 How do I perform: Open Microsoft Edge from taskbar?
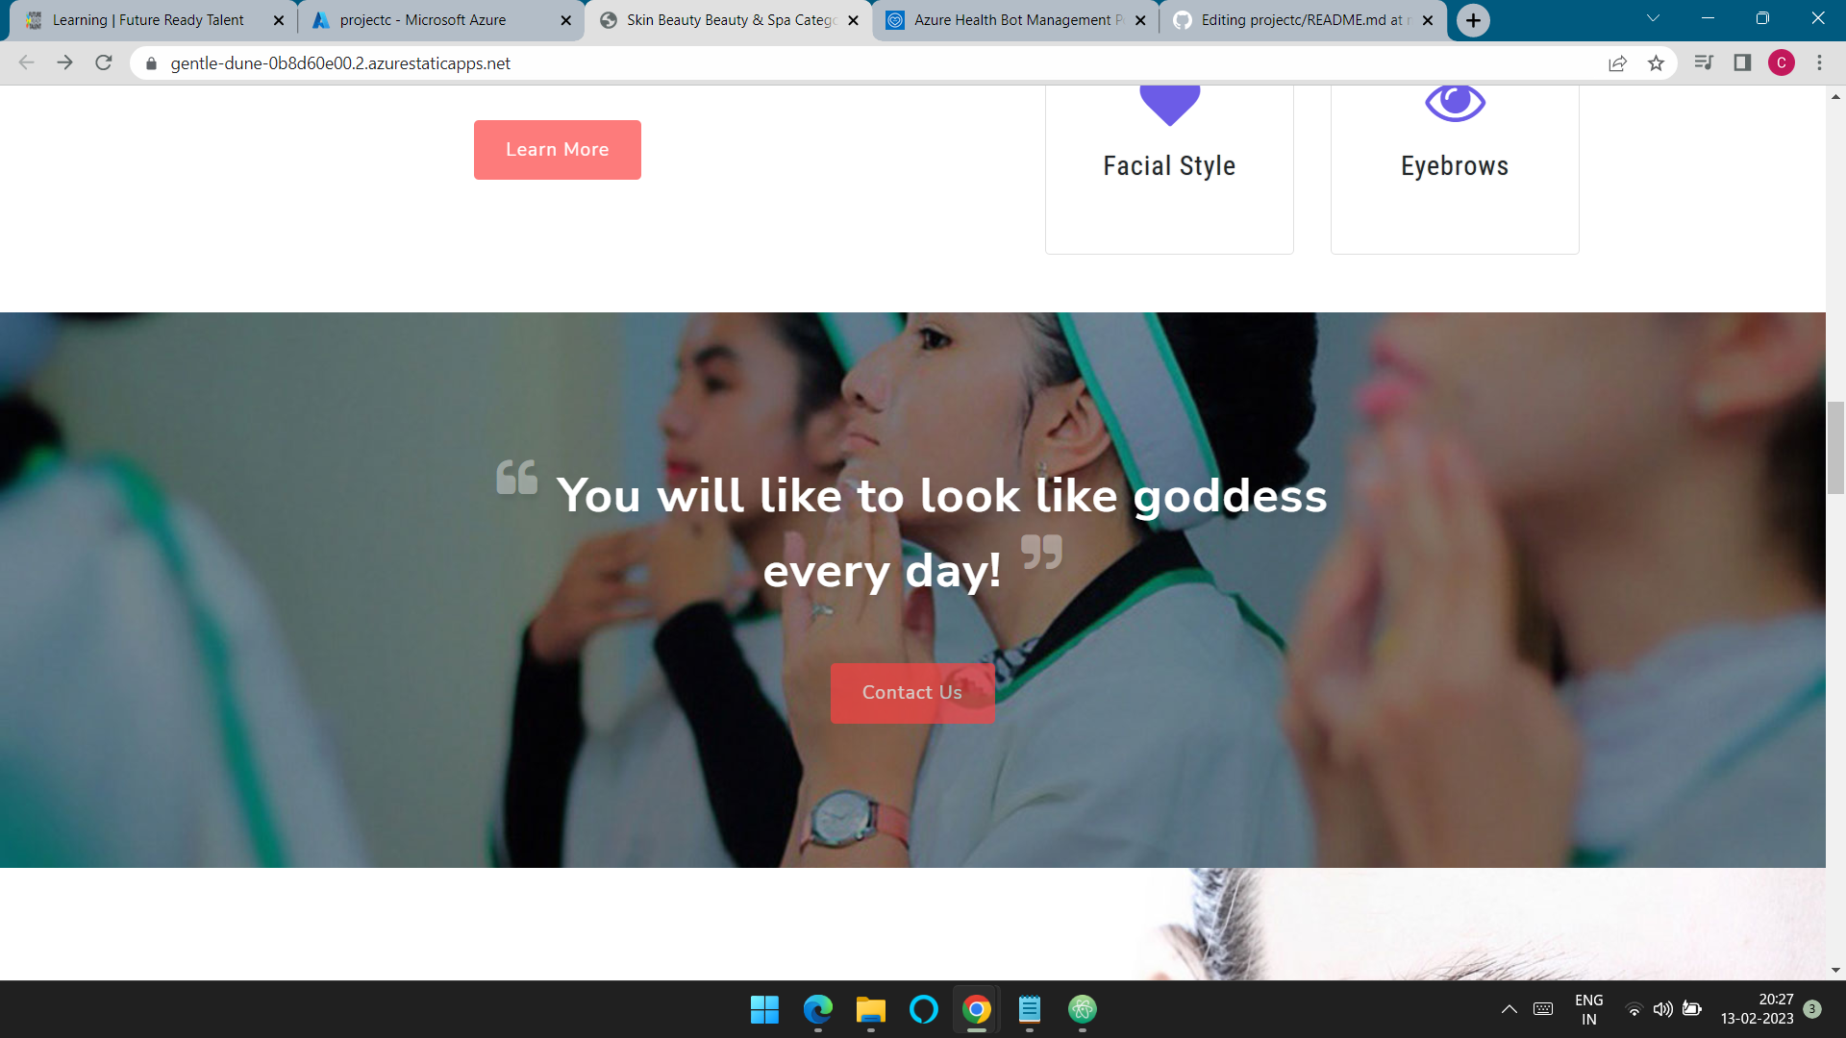(818, 1009)
